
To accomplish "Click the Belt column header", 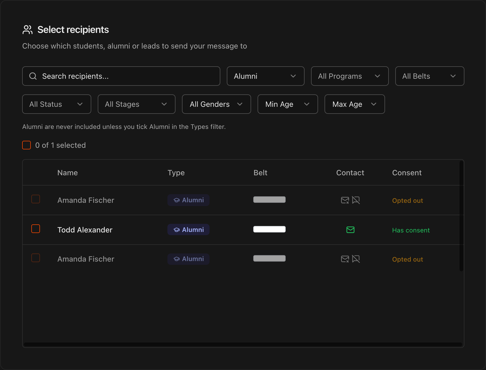I will [x=260, y=173].
